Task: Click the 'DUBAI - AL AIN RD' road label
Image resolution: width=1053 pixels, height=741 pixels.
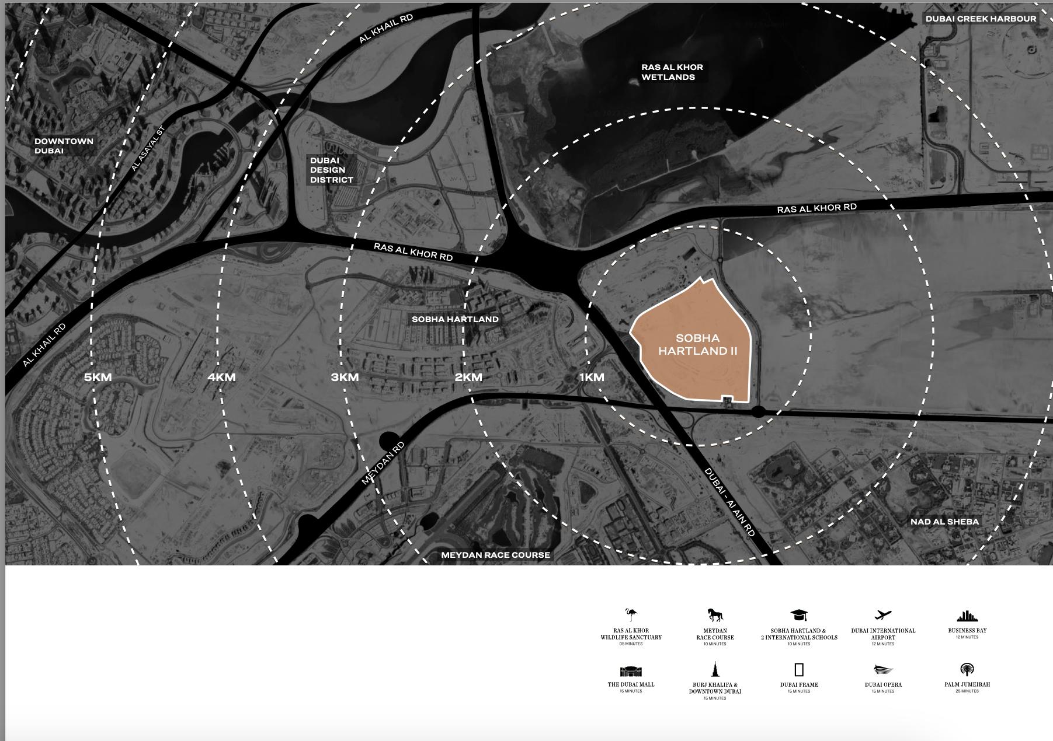Action: 729,502
